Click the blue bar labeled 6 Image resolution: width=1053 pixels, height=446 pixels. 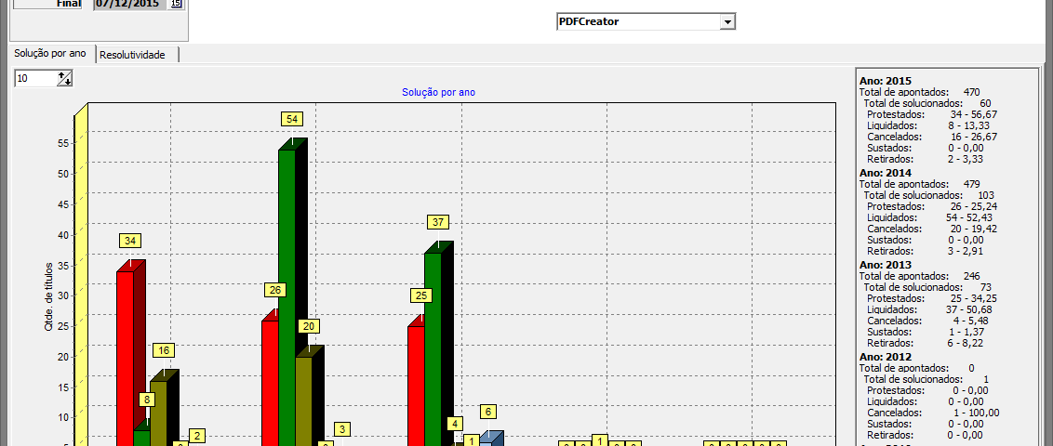click(x=487, y=439)
